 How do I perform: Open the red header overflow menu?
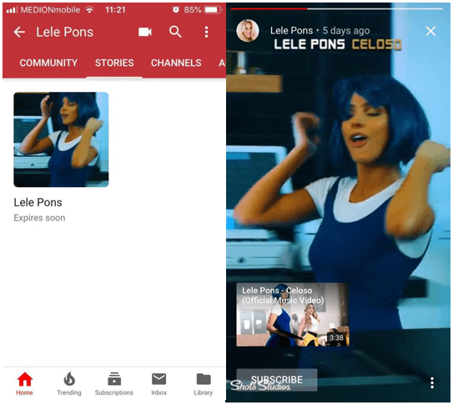tap(206, 32)
